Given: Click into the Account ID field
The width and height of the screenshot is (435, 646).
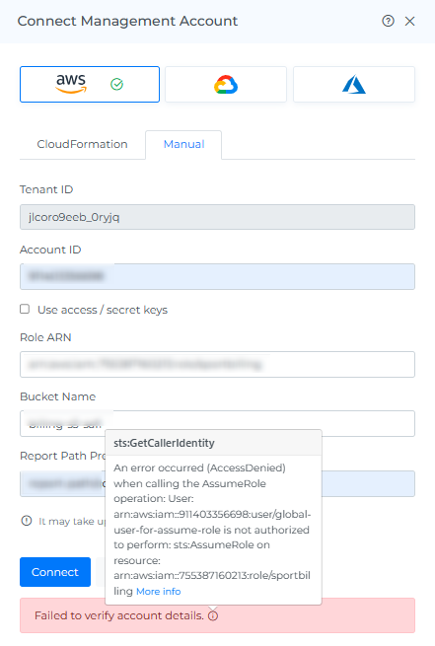Looking at the screenshot, I should pyautogui.click(x=217, y=276).
